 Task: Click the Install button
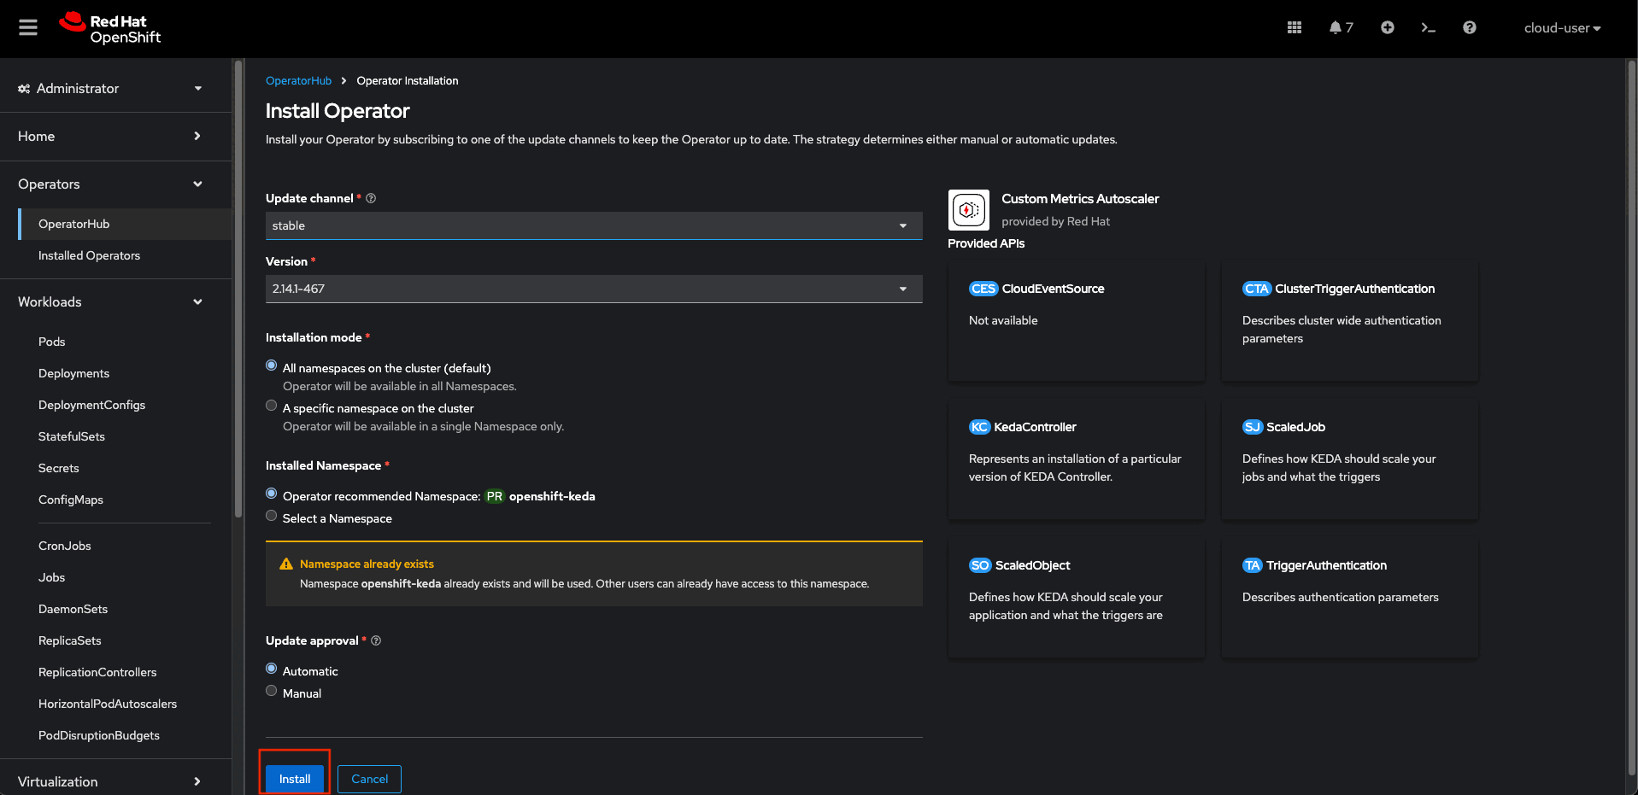294,779
